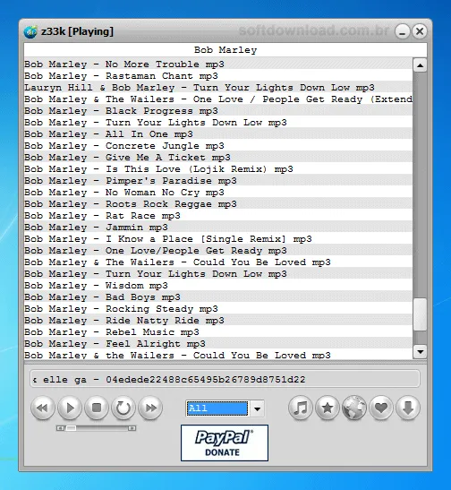The image size is (451, 490).
Task: Select 'Bob Marley - Rocking Steady mp3'
Action: click(218, 309)
